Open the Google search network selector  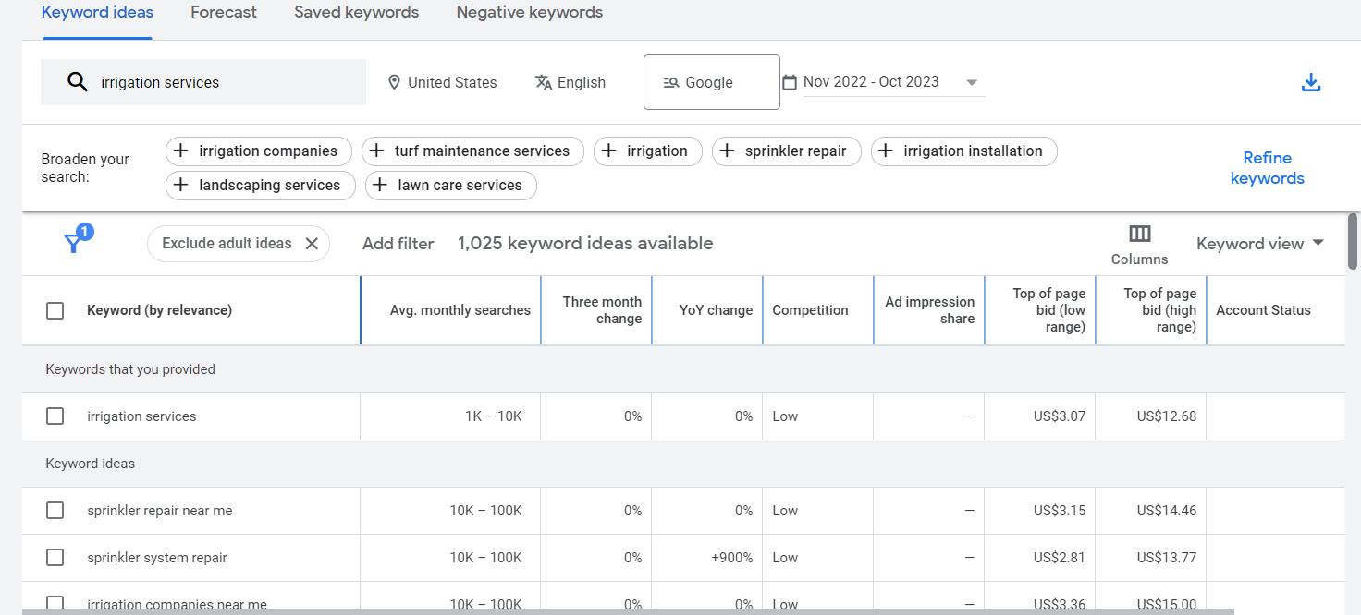pyautogui.click(x=712, y=82)
